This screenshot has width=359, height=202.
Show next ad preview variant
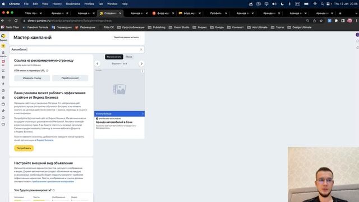(x=141, y=63)
